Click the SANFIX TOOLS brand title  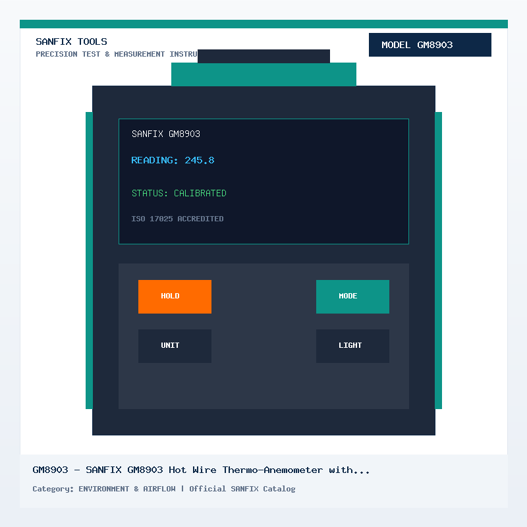[71, 42]
